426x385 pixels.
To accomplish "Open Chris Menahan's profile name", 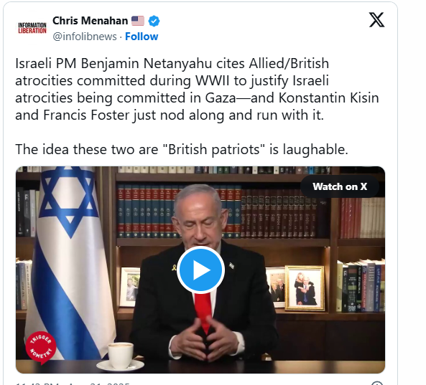I will click(x=90, y=21).
